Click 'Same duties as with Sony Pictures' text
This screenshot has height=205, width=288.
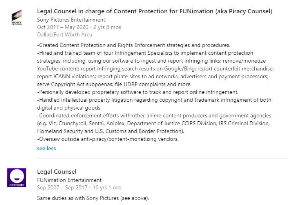93,198
